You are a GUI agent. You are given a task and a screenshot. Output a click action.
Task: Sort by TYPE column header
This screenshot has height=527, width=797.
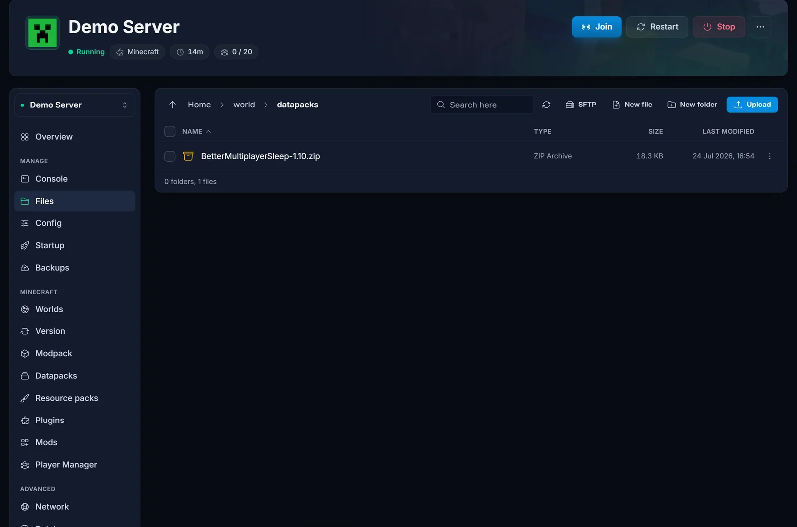(x=542, y=131)
